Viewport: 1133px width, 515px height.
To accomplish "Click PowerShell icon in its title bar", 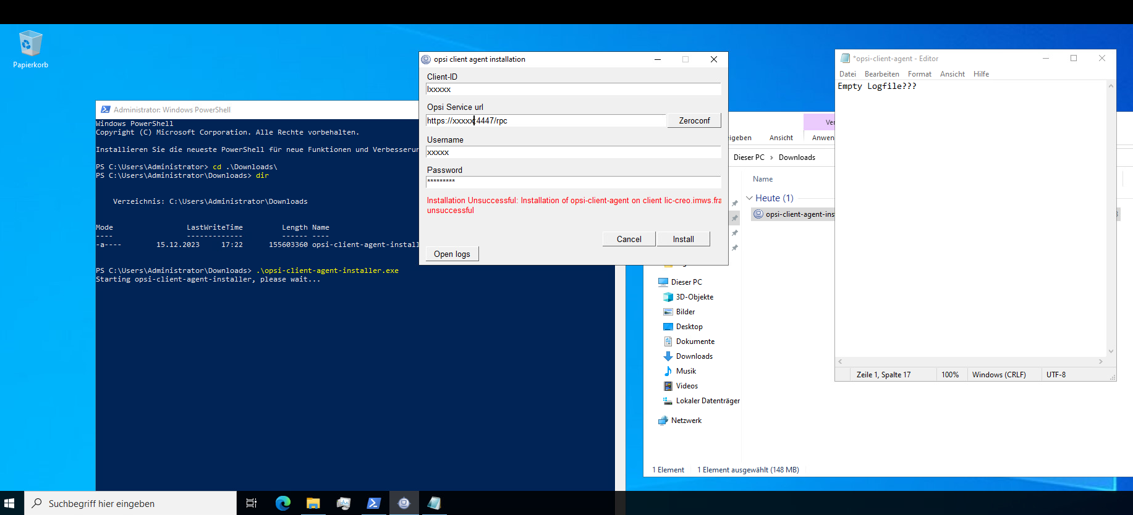I will 105,109.
